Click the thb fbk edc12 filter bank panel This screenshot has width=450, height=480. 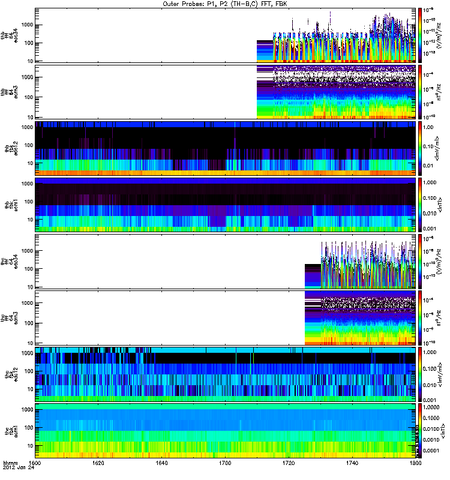click(225, 148)
